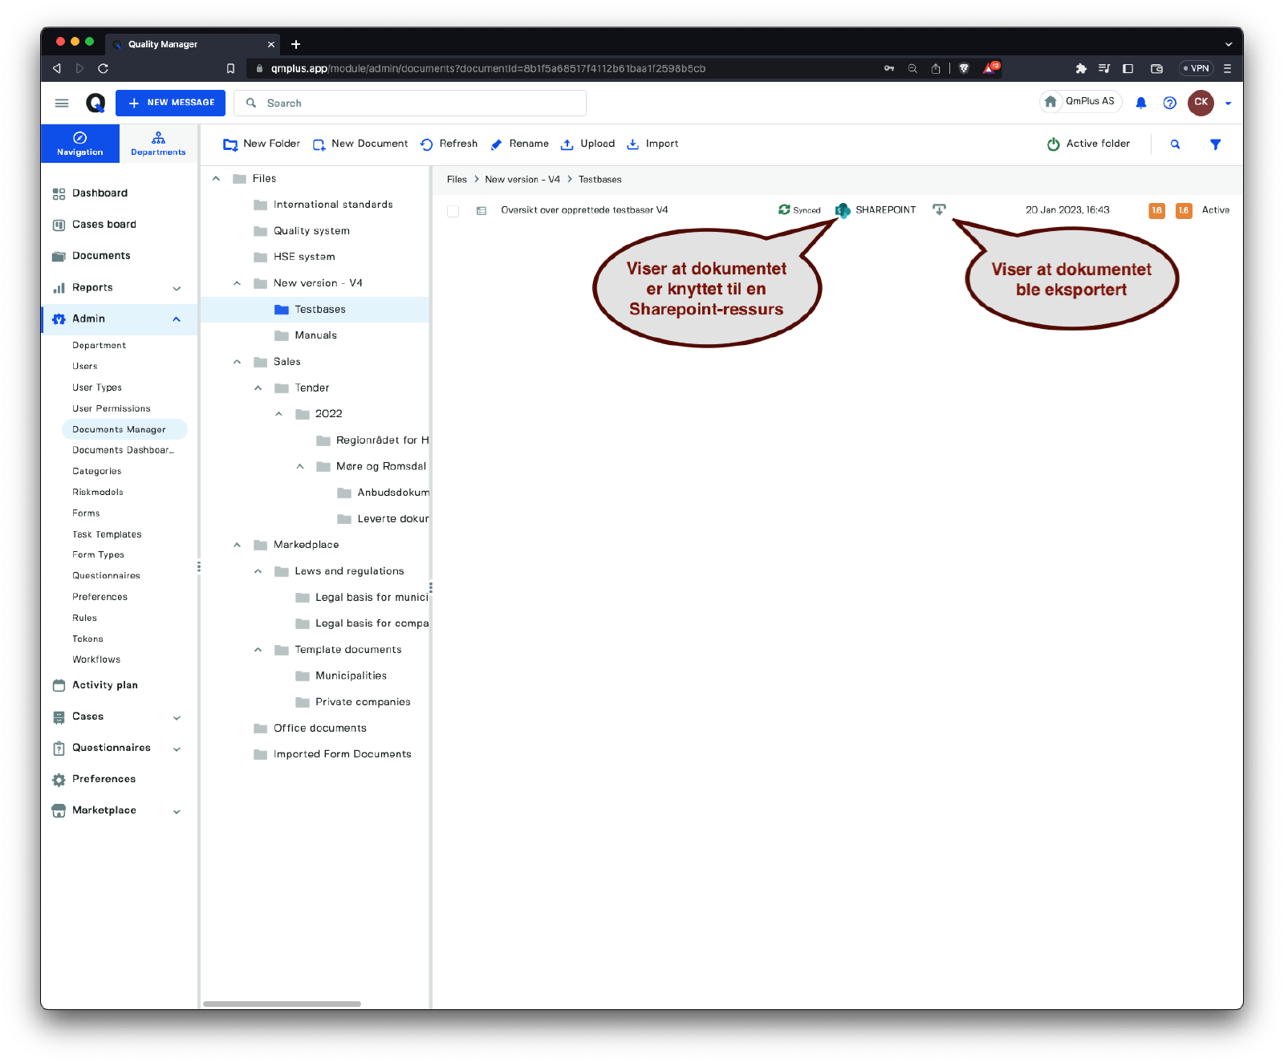Collapse the Admin menu section
1284x1063 pixels.
pyautogui.click(x=177, y=319)
